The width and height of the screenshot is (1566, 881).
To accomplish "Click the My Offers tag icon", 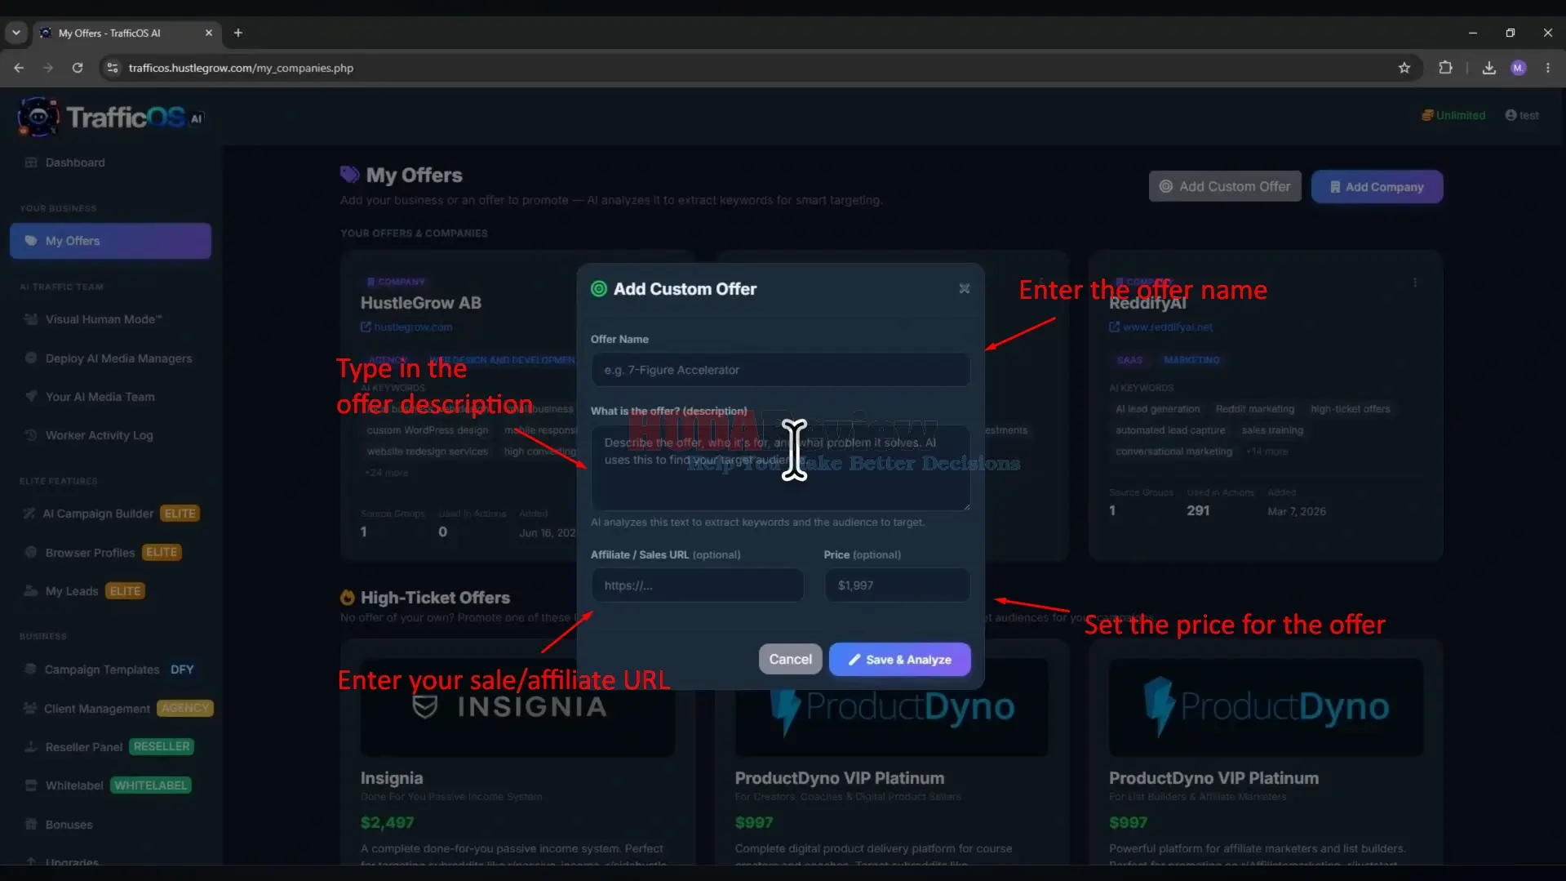I will [31, 241].
